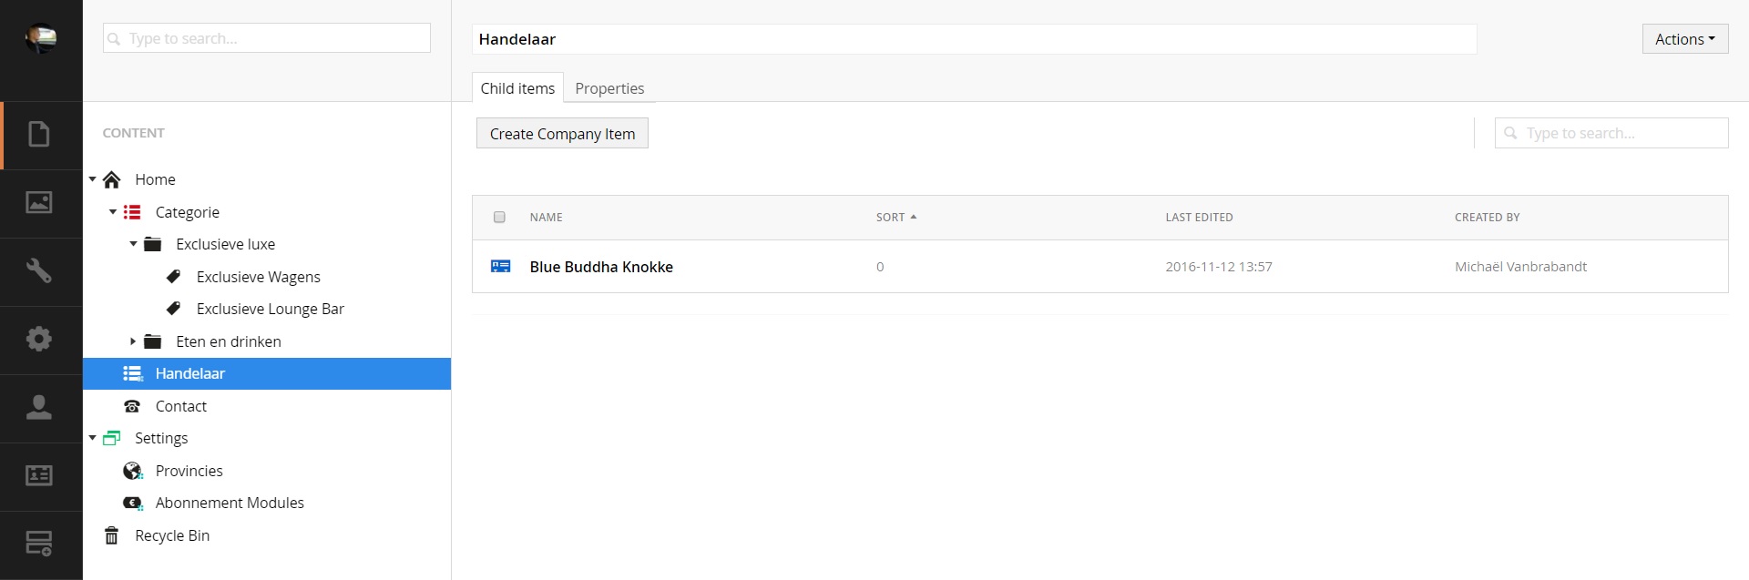Open the Actions dropdown
1749x580 pixels.
click(1684, 39)
